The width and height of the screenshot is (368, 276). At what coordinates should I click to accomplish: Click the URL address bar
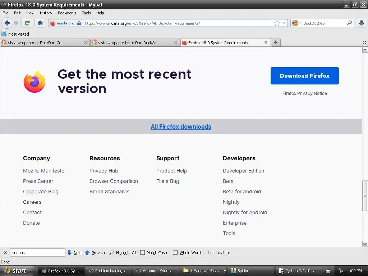pos(178,23)
